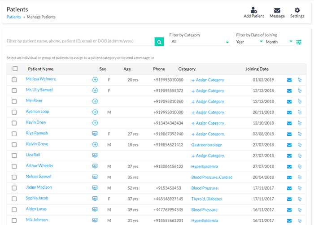This screenshot has width=314, height=225.
Task: Click the green search button
Action: pos(159,42)
